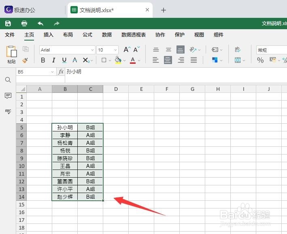Screen dimensions: 287x234
Task: Apply the yellow fill color bucket
Action: point(118,60)
